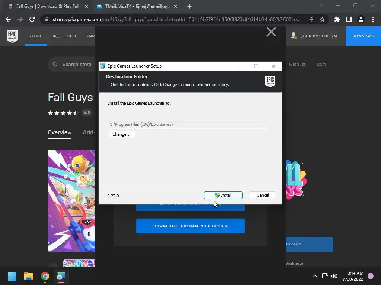Open the clock and date panel

click(353, 276)
